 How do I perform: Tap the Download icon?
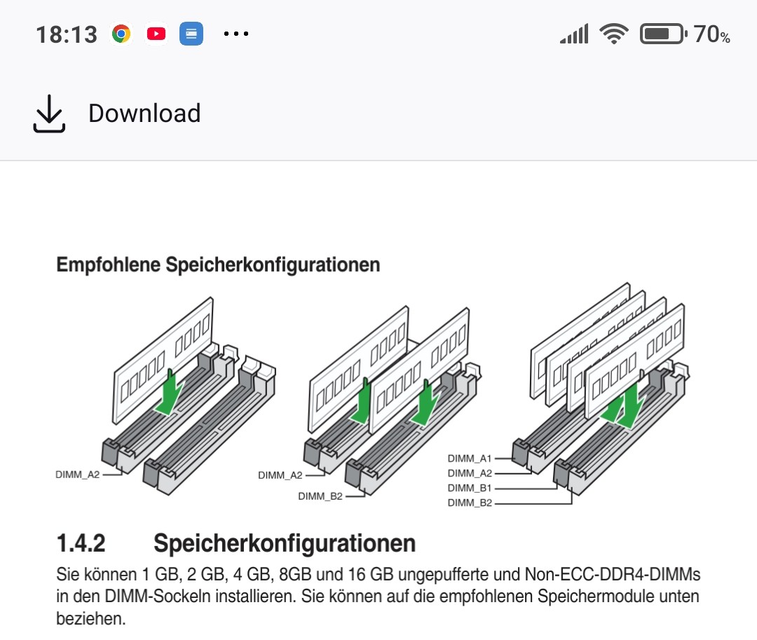pyautogui.click(x=48, y=114)
